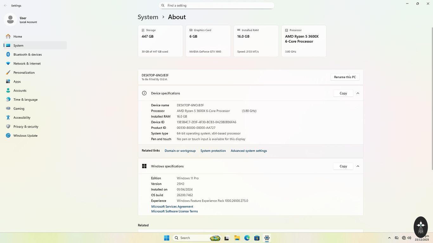The height and width of the screenshot is (243, 433).
Task: Go to Gaming settings category
Action: (19, 109)
